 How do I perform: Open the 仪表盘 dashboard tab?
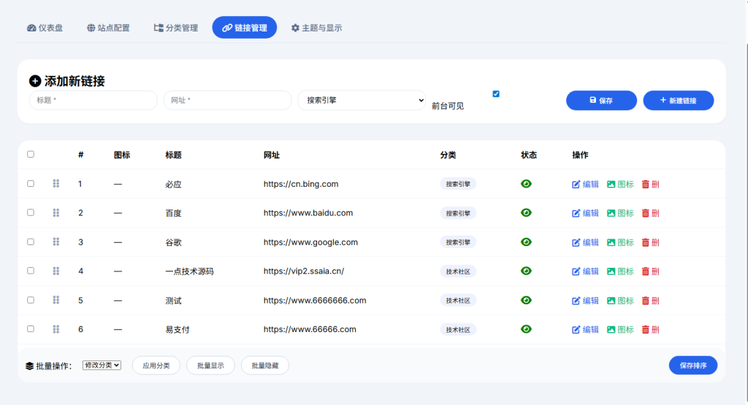point(45,28)
